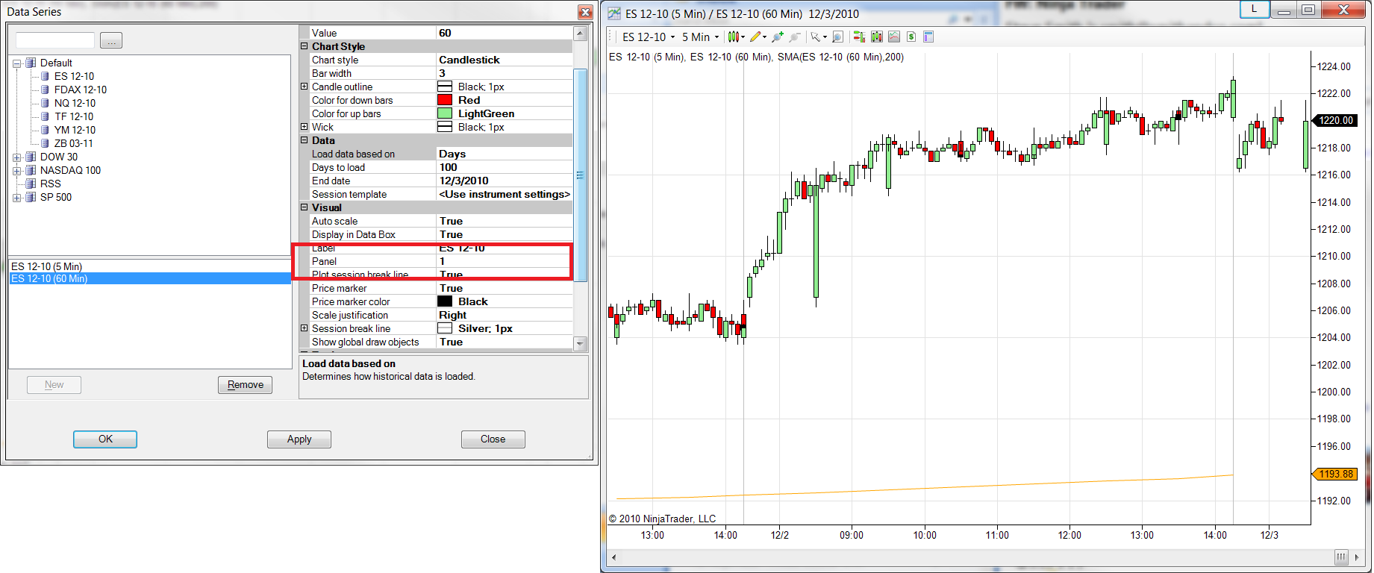This screenshot has width=1374, height=573.
Task: Click the database icon beside NQ 12-10
Action: click(45, 103)
